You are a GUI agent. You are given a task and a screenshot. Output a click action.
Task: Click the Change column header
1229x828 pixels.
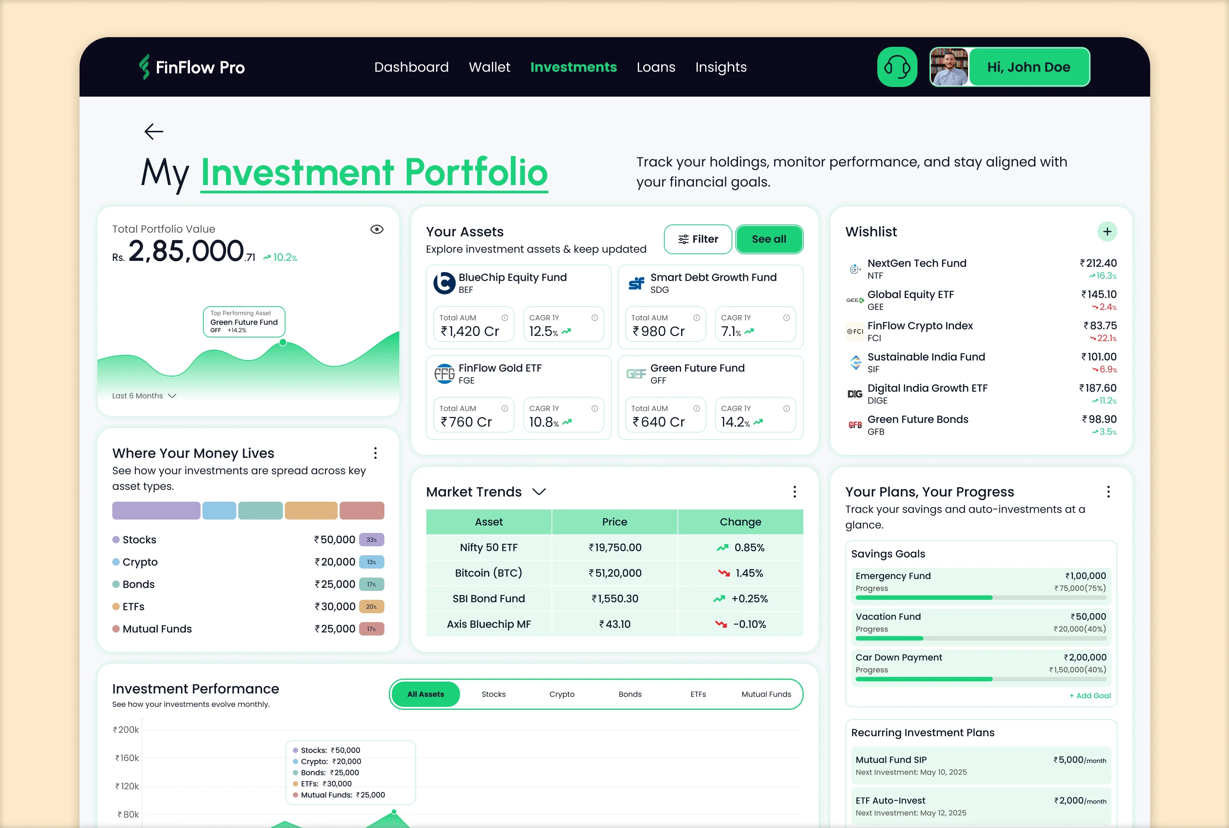pyautogui.click(x=741, y=522)
